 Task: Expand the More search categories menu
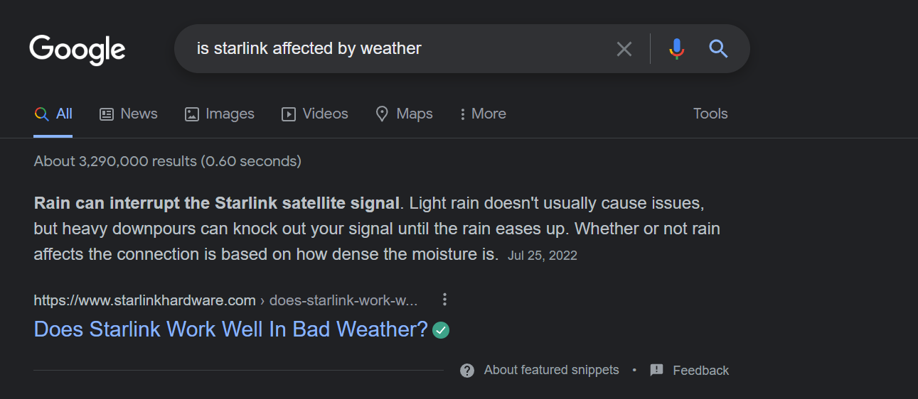tap(484, 114)
